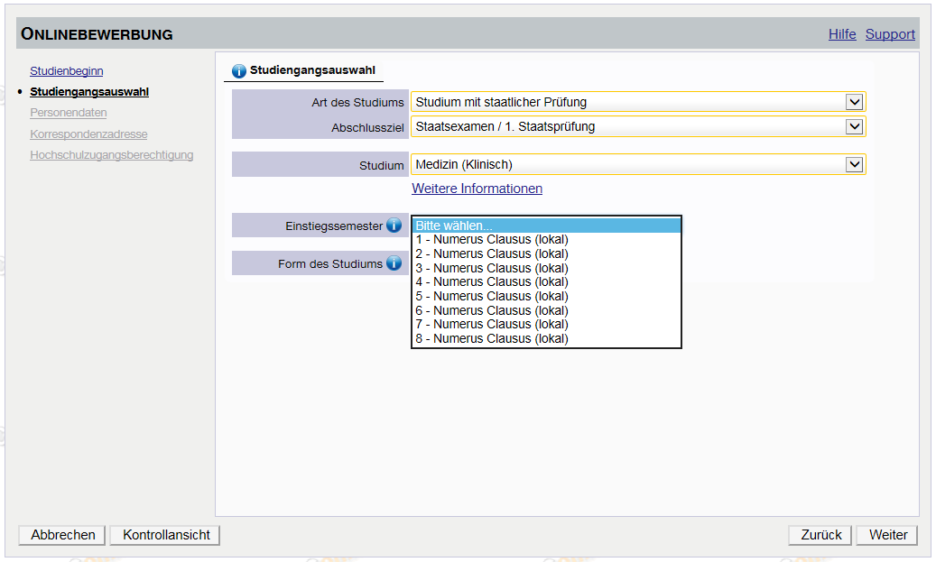
Task: Pick '8 - Numerus Clausus (lokal)' from list
Action: (492, 338)
